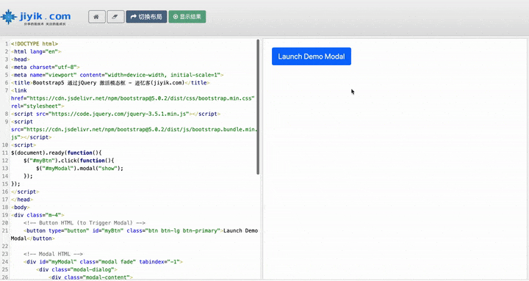Click the title tag code line
The height and width of the screenshot is (281, 529).
110,83
